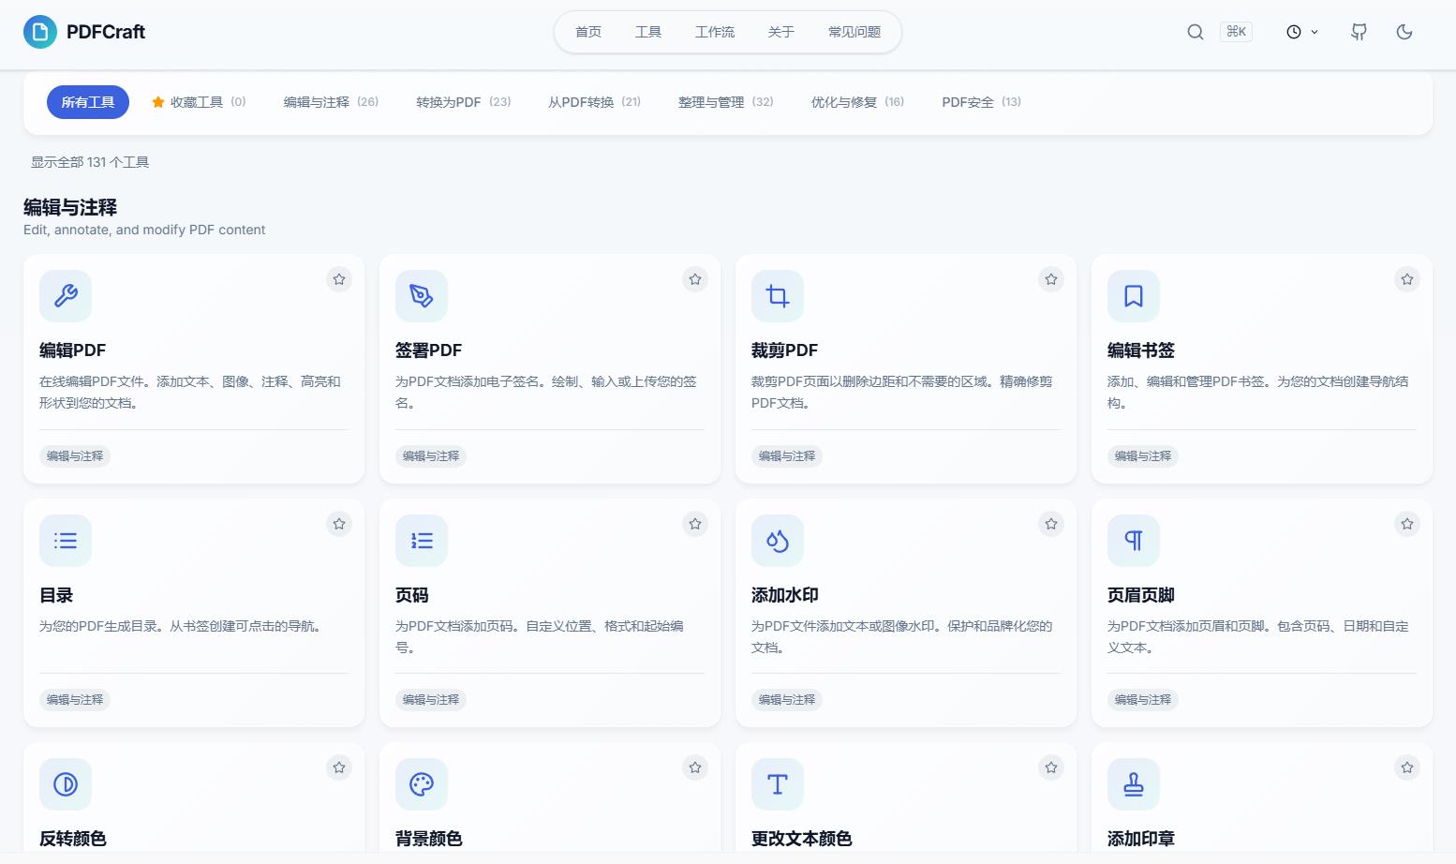Open the search magnifier icon

[1196, 32]
